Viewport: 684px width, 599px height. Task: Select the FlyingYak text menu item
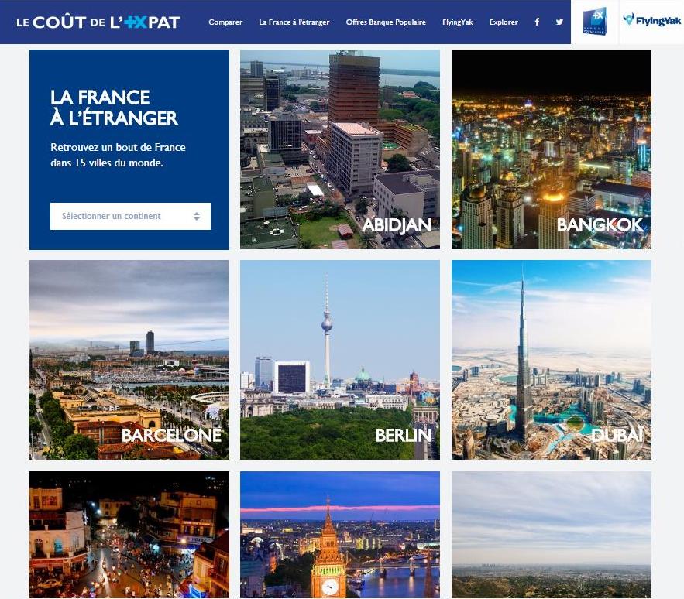(457, 22)
